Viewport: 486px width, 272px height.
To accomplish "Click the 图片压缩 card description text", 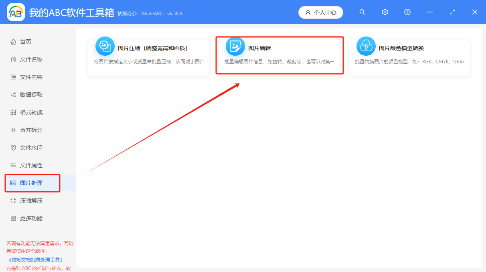I will (x=149, y=62).
